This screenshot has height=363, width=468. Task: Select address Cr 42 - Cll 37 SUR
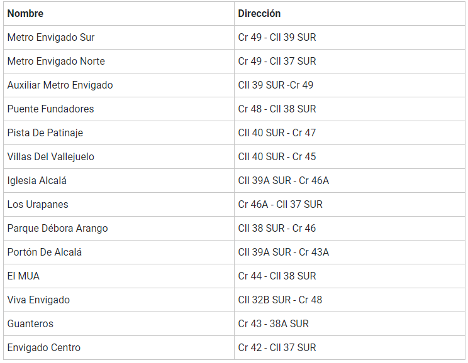click(277, 348)
